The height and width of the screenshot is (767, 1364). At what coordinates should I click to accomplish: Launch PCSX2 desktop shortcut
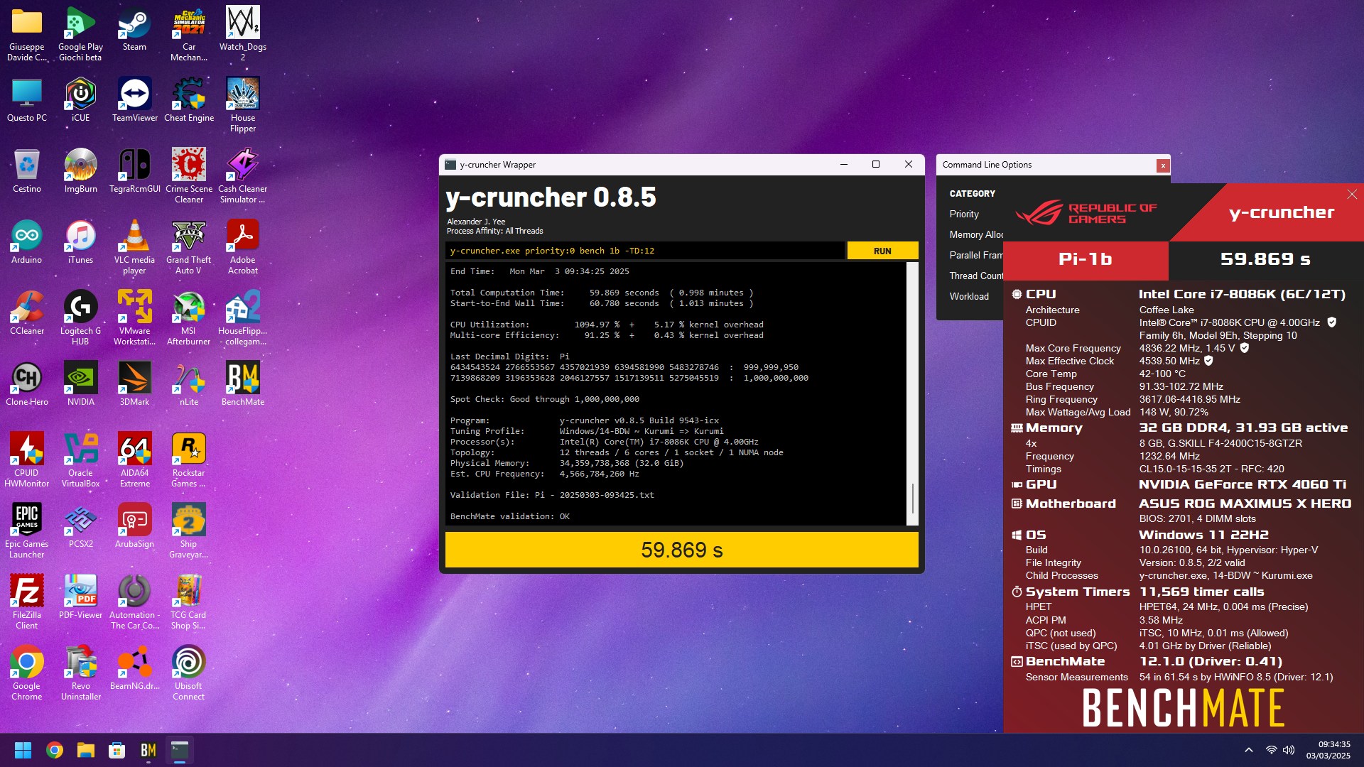click(80, 526)
